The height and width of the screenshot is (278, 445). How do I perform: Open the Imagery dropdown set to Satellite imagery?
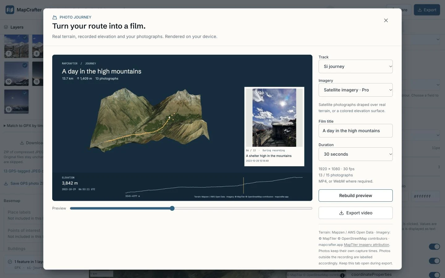(355, 90)
